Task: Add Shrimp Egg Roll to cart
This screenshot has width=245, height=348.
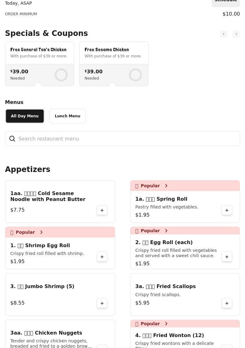Action: click(x=102, y=257)
